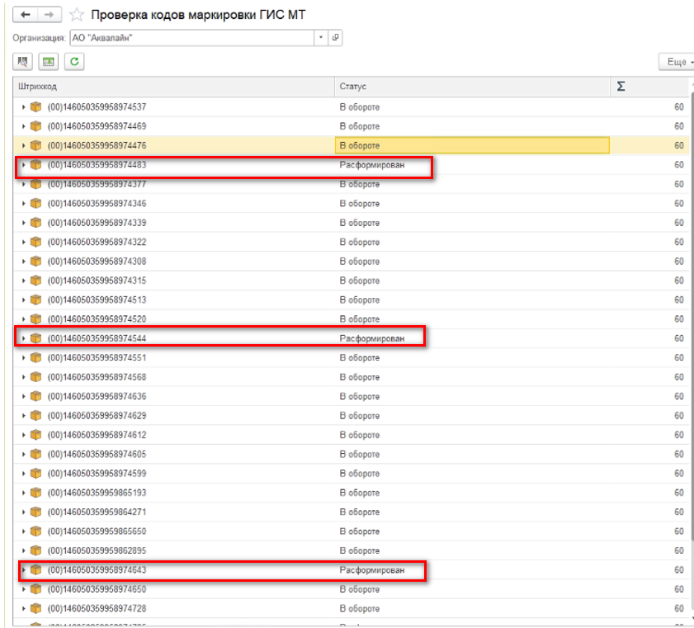Expand the row for barcode ending 974483

(x=23, y=165)
